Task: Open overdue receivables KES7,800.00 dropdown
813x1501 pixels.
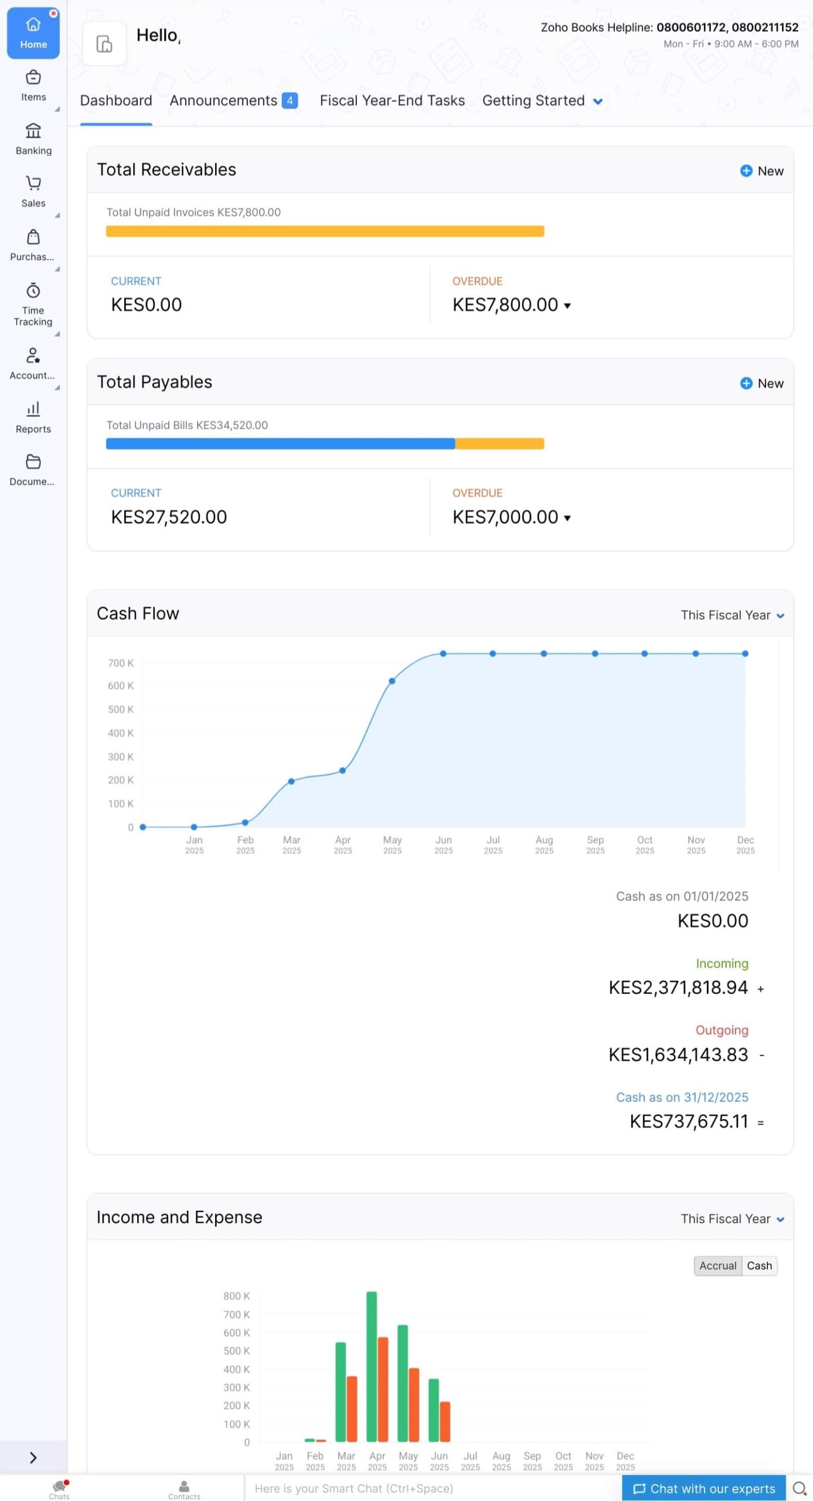Action: tap(567, 305)
